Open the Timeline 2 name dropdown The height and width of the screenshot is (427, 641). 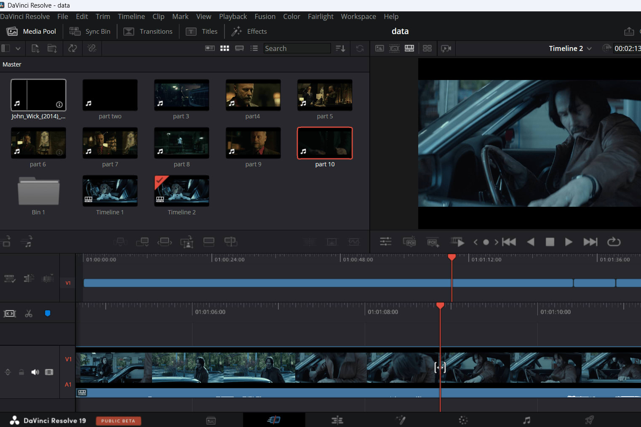(x=570, y=48)
